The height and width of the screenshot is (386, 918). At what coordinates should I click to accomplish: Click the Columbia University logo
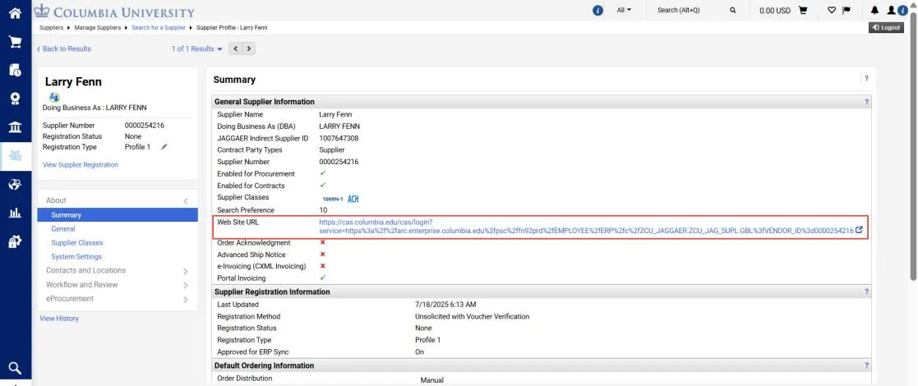coord(114,11)
